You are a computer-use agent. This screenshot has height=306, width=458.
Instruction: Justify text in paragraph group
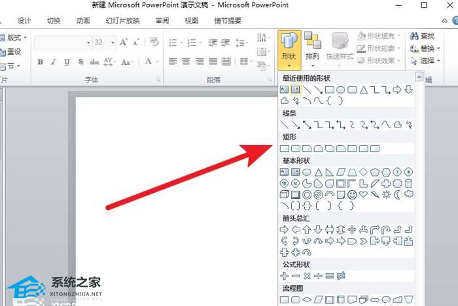tap(213, 61)
